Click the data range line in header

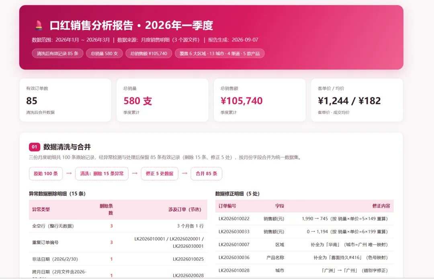(145, 40)
